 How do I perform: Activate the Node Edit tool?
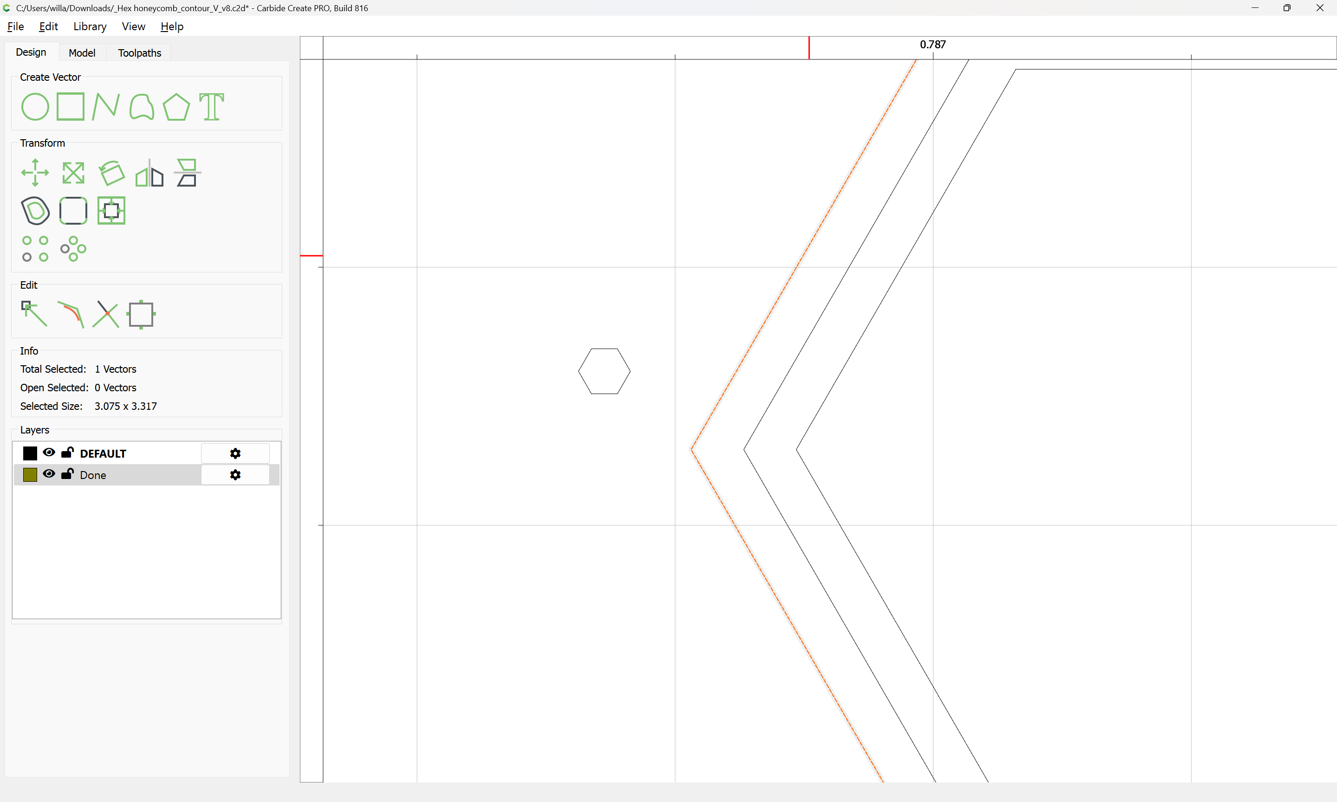click(x=34, y=314)
